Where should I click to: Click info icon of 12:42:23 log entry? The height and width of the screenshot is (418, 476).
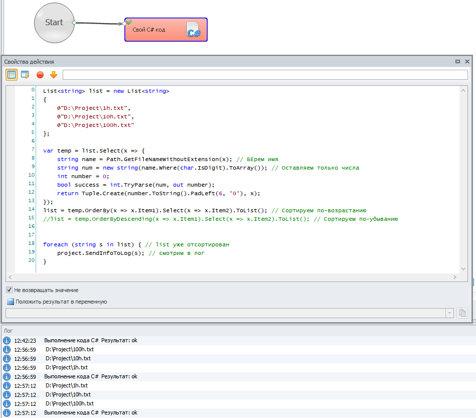click(x=7, y=341)
